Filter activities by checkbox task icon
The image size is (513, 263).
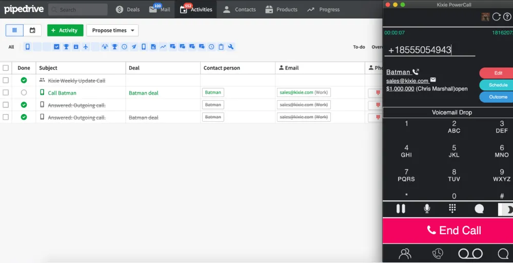coord(56,47)
